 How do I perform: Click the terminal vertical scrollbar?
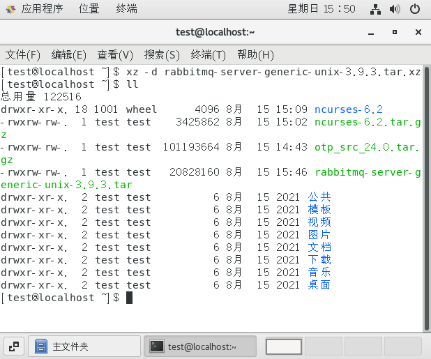click(427, 199)
